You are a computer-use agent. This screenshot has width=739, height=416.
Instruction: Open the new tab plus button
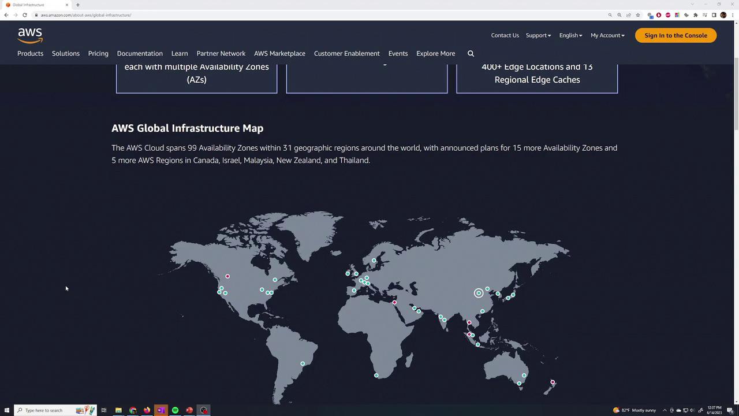(78, 5)
